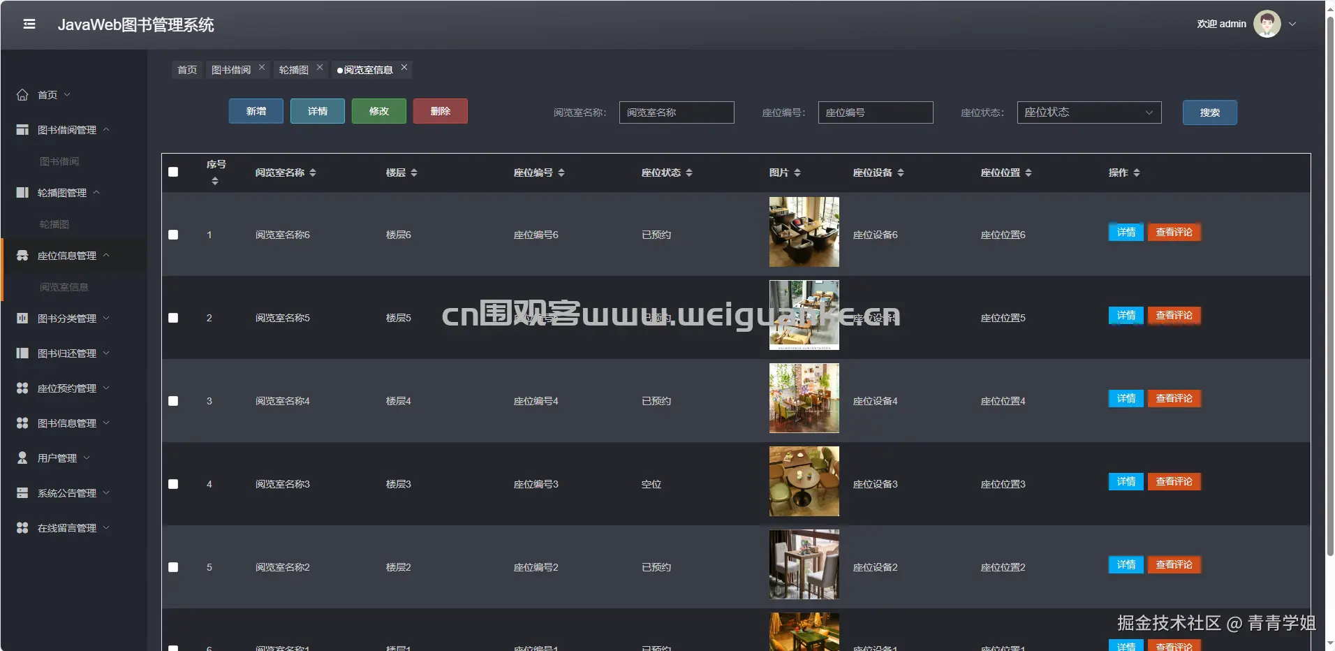
Task: Focus the 座位编号 search input
Action: coord(876,112)
